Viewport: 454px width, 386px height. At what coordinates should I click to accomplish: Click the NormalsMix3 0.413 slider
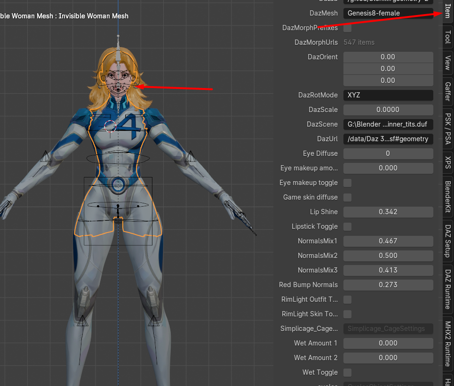point(388,270)
